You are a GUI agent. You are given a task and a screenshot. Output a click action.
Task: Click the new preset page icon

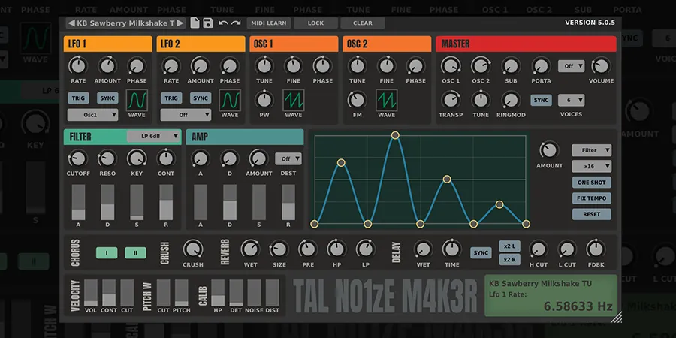(x=195, y=23)
